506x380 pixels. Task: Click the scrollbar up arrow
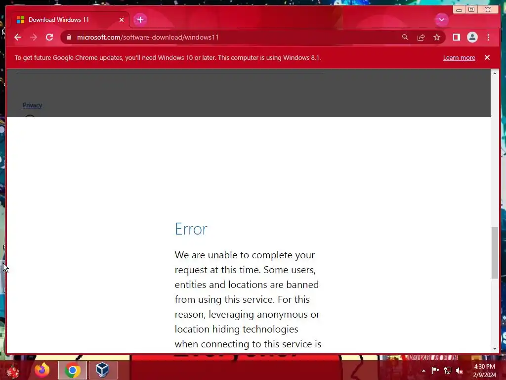(x=495, y=73)
